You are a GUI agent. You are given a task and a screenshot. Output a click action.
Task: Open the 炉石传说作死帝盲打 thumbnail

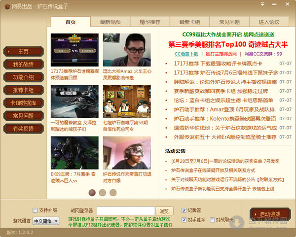coord(127,153)
